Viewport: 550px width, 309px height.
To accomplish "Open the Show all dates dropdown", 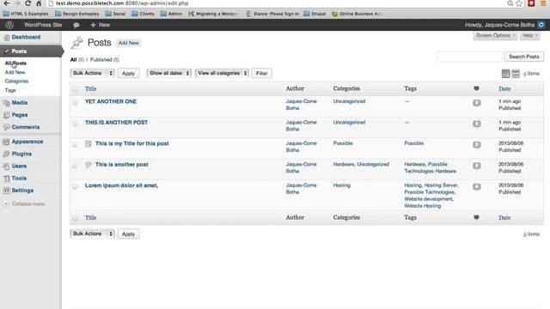I will [x=168, y=73].
